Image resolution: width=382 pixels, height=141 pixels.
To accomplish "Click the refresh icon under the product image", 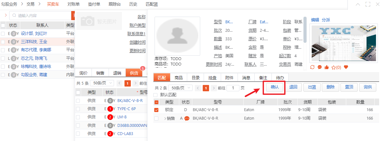I will [x=312, y=67].
